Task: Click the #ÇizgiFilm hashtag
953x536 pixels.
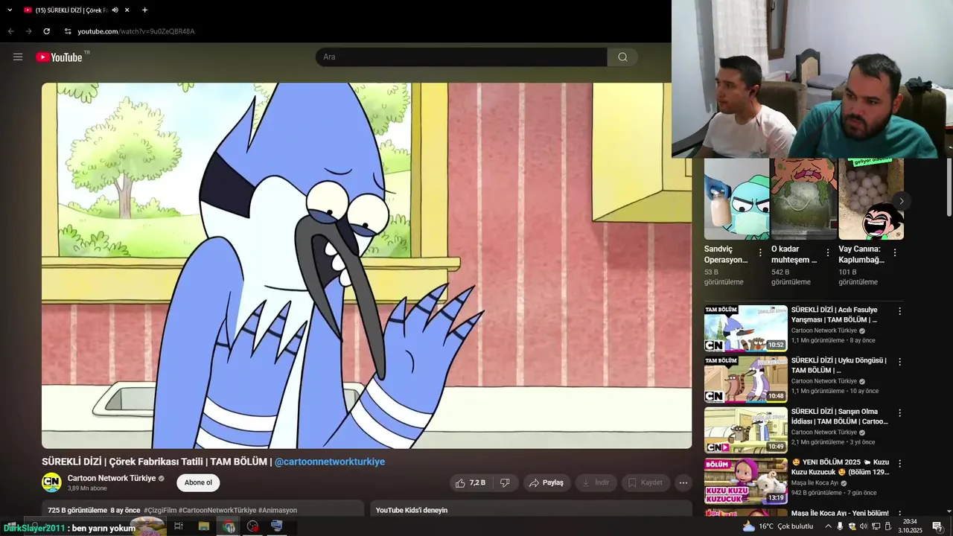Action: (160, 510)
